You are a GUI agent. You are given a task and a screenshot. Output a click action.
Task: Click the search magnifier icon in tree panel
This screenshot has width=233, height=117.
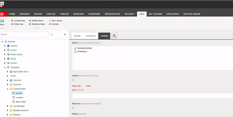coord(52,34)
